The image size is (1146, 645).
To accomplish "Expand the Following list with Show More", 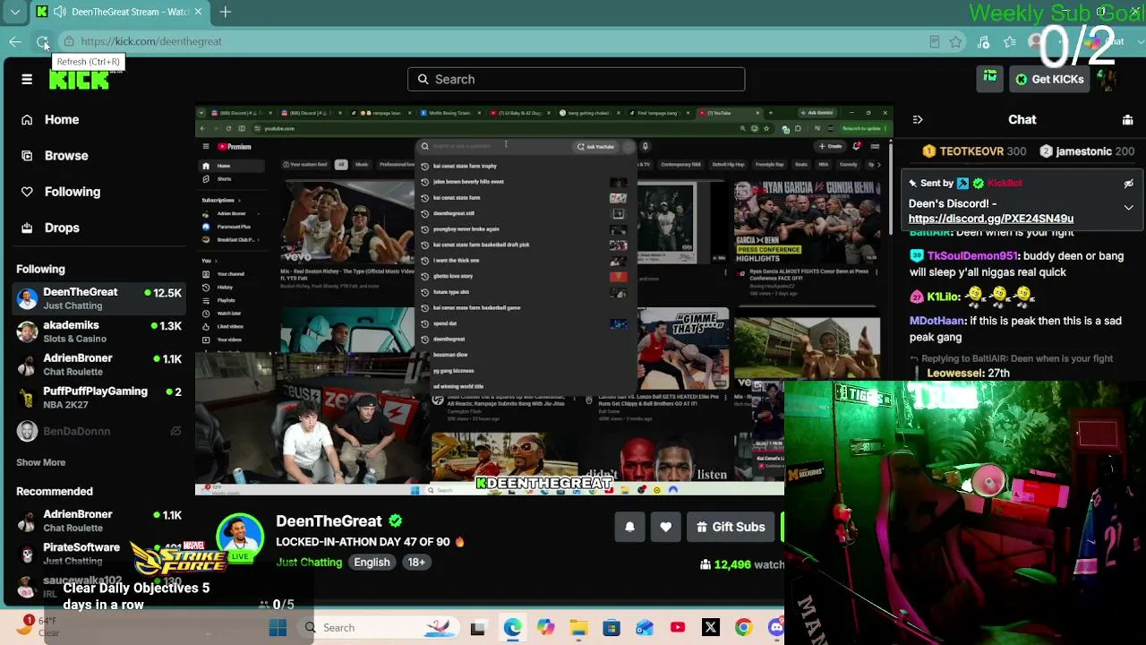I will [x=41, y=462].
